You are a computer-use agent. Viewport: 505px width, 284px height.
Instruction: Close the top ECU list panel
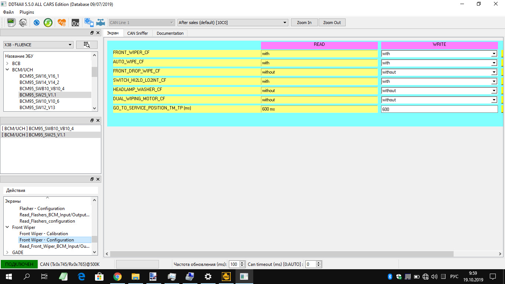[98, 33]
